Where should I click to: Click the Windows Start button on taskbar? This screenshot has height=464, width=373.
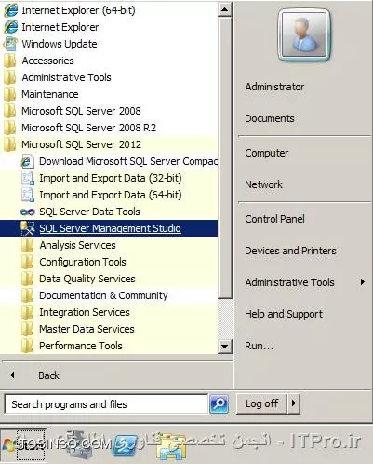(23, 444)
